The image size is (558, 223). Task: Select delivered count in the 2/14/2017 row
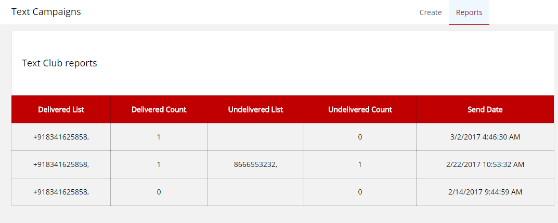pyautogui.click(x=159, y=192)
